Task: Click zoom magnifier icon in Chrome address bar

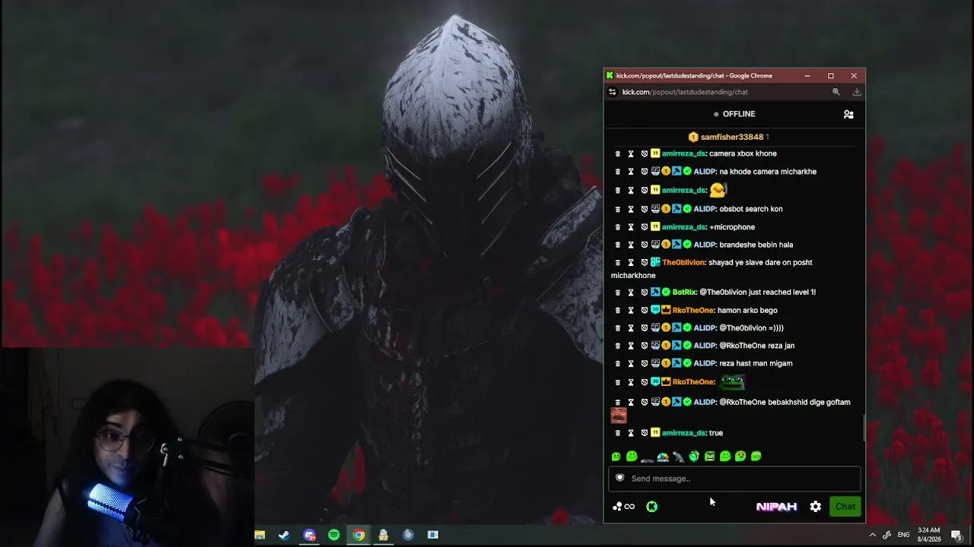Action: click(836, 92)
